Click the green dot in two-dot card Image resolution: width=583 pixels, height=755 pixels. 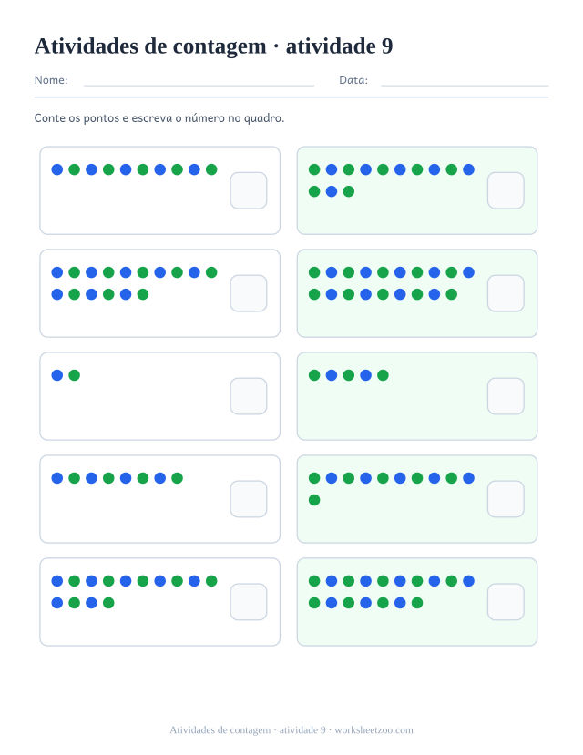(74, 375)
